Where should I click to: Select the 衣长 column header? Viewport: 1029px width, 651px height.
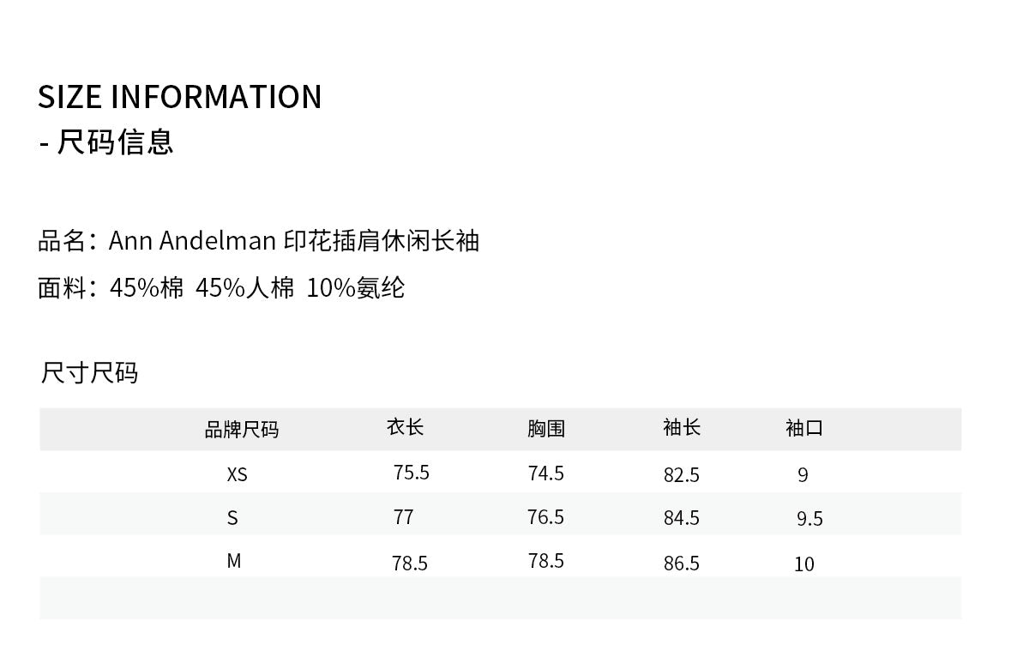coord(405,427)
